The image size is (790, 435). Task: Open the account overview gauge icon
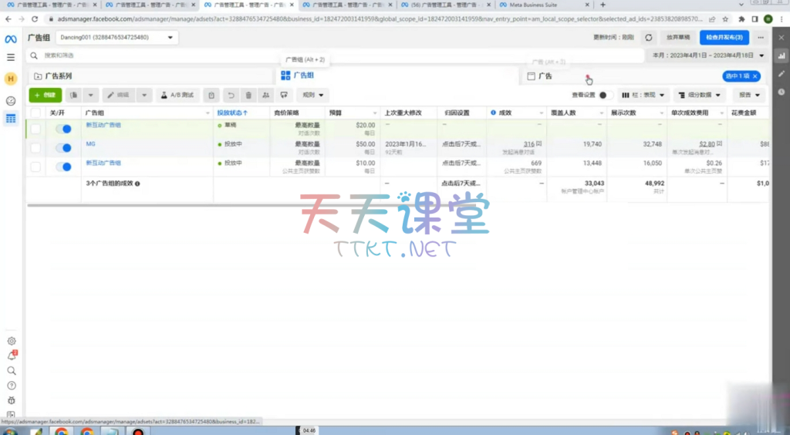(11, 101)
